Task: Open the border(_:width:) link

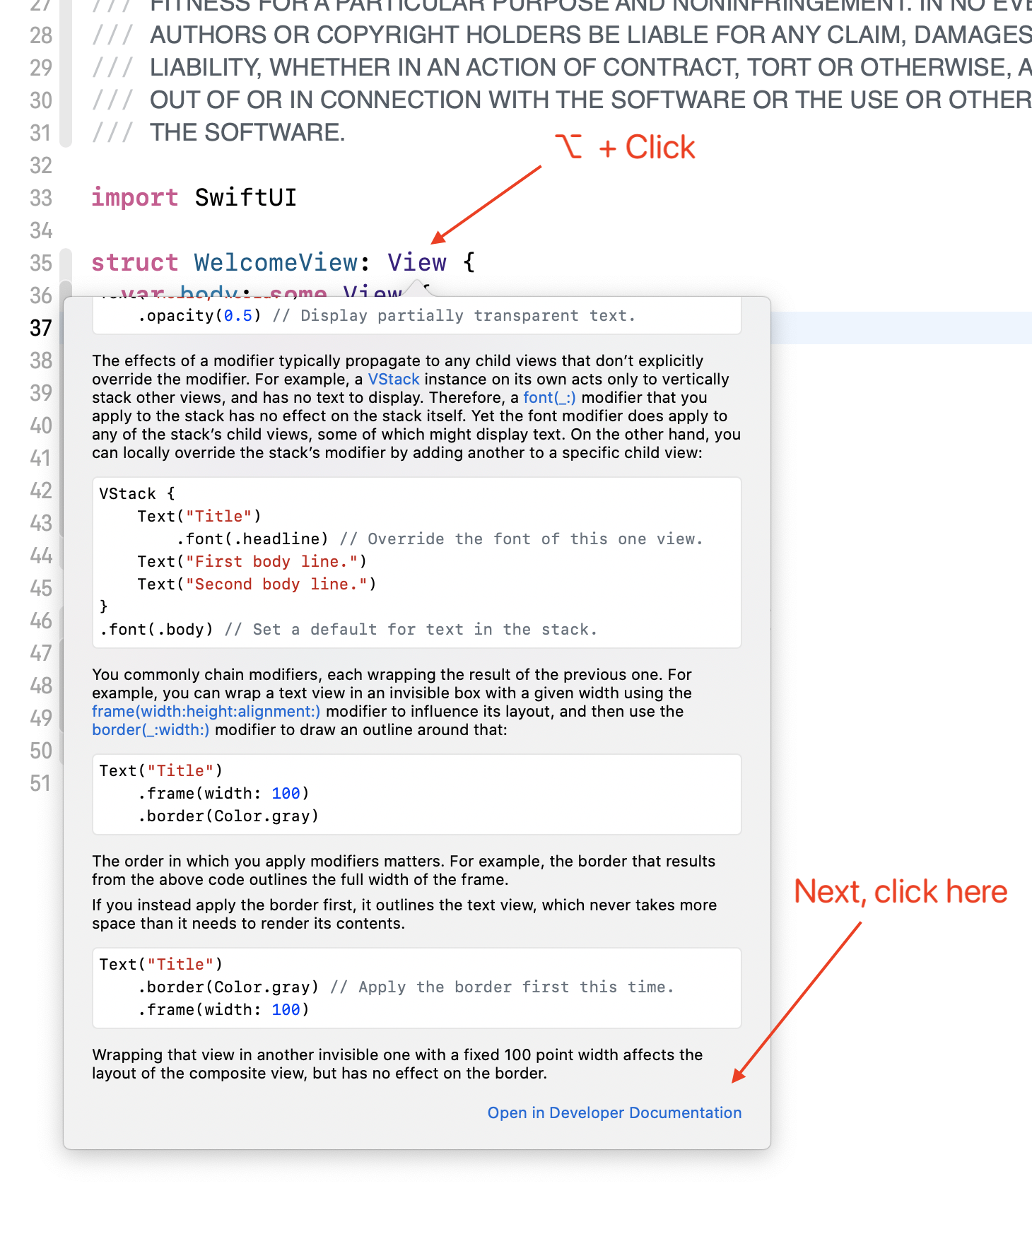Action: click(151, 729)
